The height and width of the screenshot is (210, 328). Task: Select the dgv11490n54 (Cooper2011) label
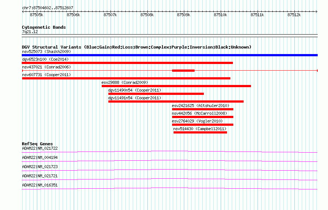click(135, 90)
